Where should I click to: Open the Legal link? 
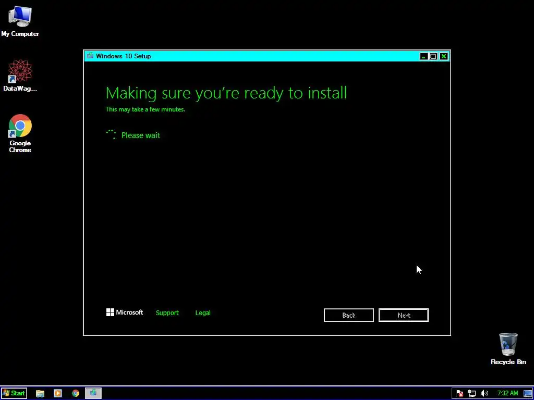tap(203, 312)
